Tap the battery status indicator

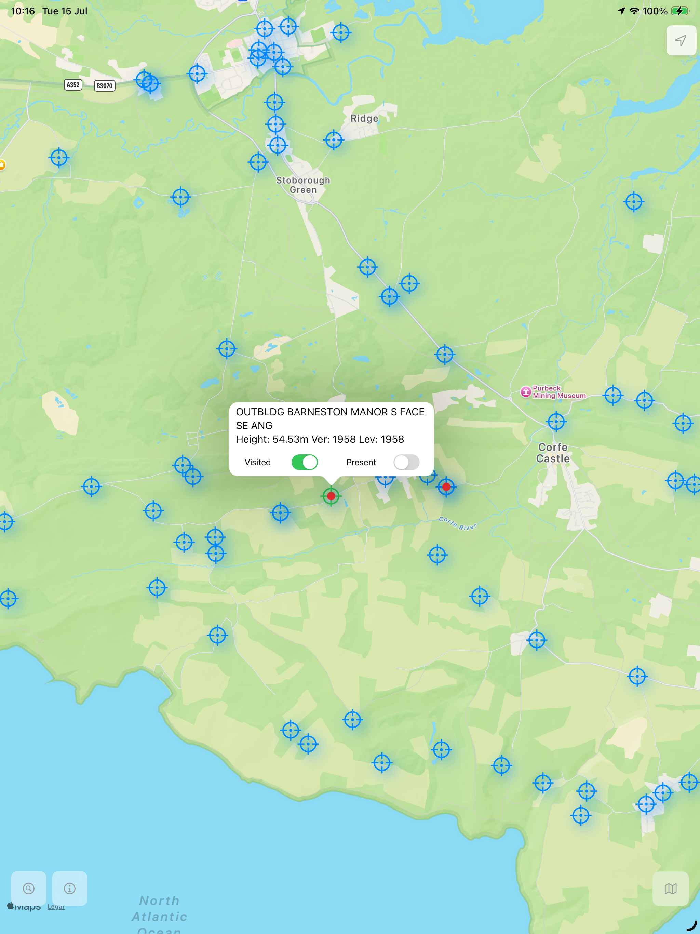[680, 11]
